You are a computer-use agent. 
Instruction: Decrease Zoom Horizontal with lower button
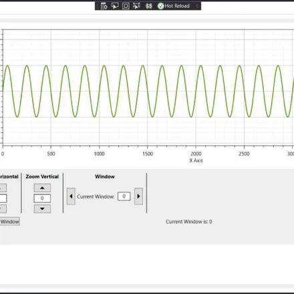(x=3, y=208)
